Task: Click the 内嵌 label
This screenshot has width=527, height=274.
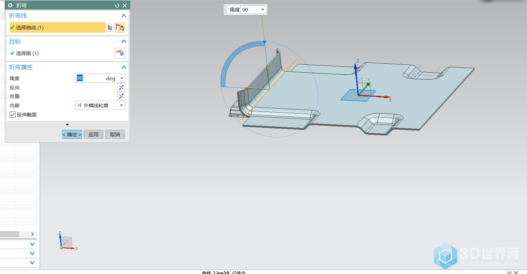Action: tap(15, 105)
